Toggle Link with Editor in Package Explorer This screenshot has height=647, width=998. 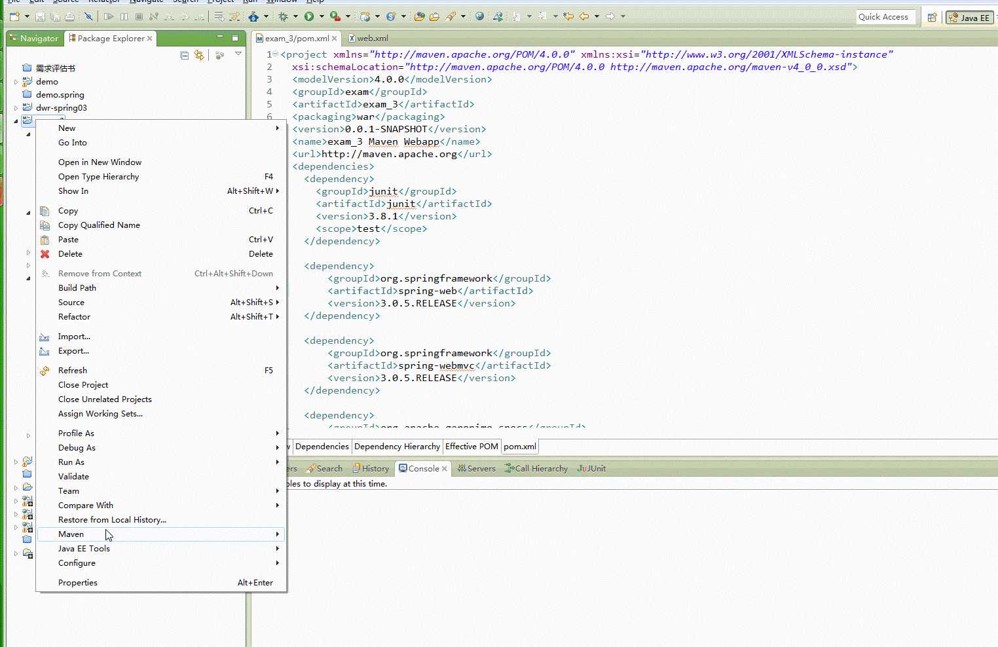199,56
